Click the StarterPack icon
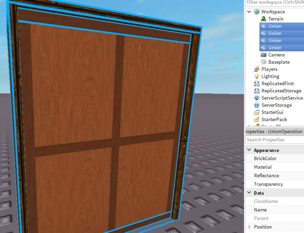The image size is (304, 233). [x=257, y=119]
